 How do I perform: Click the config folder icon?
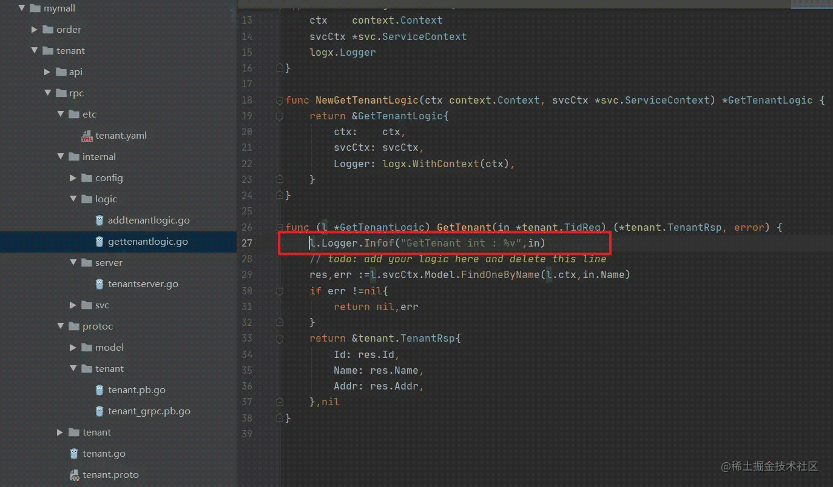86,178
